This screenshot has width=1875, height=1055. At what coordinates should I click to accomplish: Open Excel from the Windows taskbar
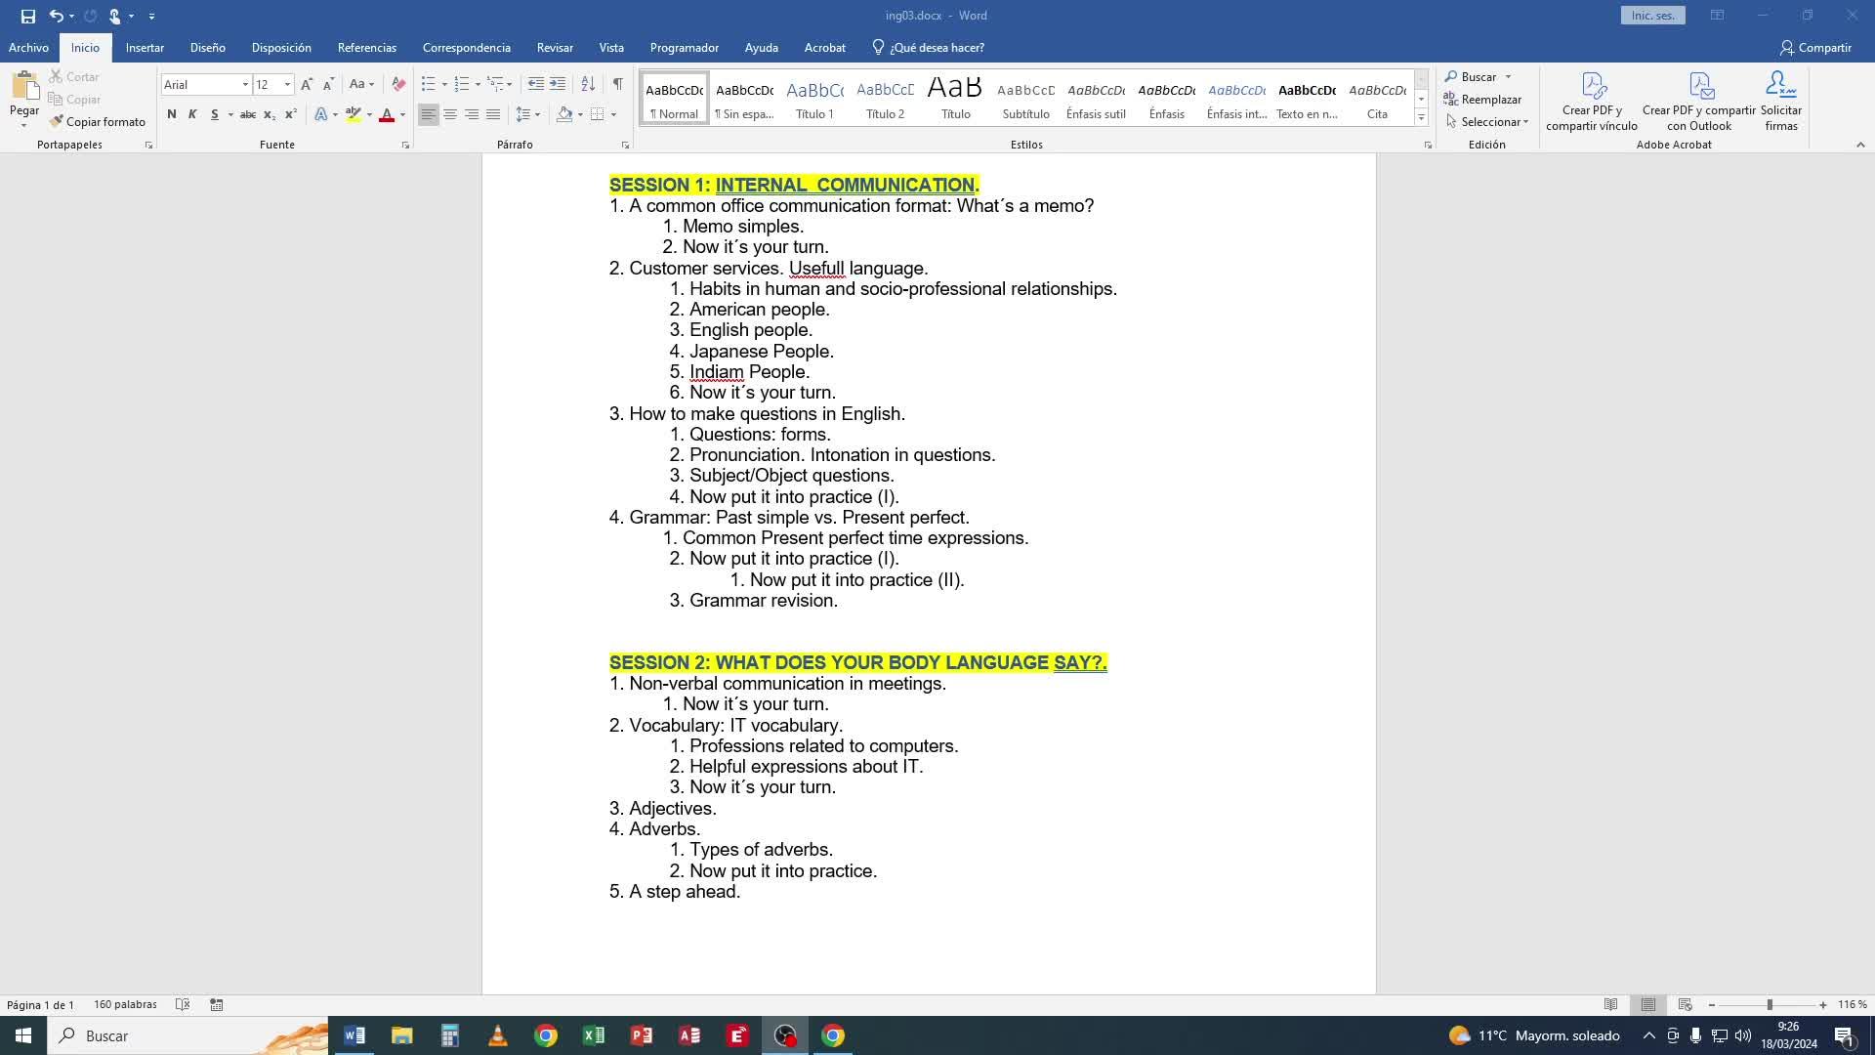(593, 1035)
